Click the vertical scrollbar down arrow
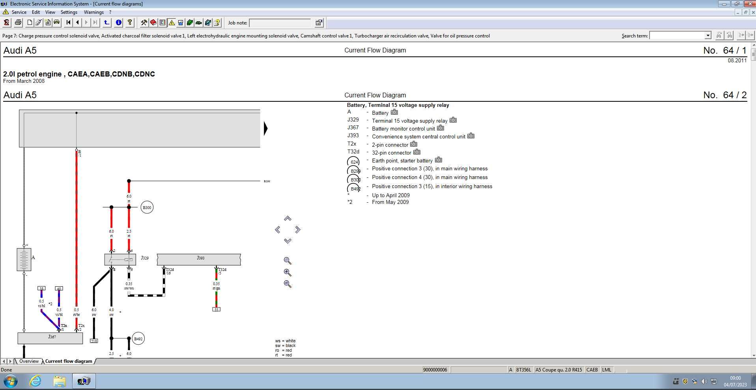The image size is (756, 390). pyautogui.click(x=753, y=355)
